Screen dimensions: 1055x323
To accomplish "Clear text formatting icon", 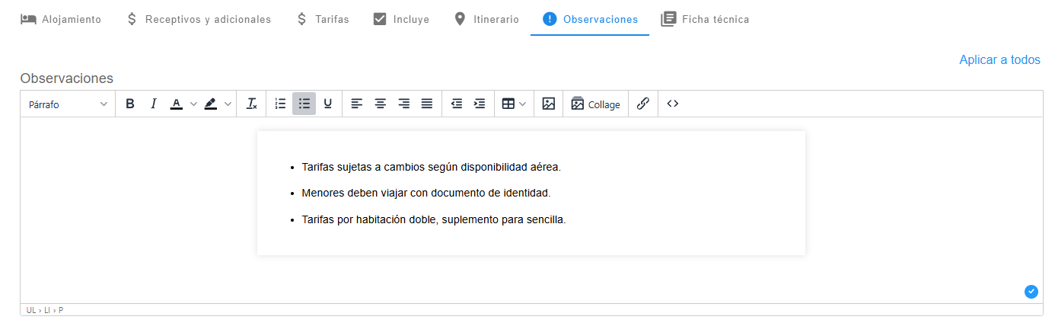I will tap(252, 104).
